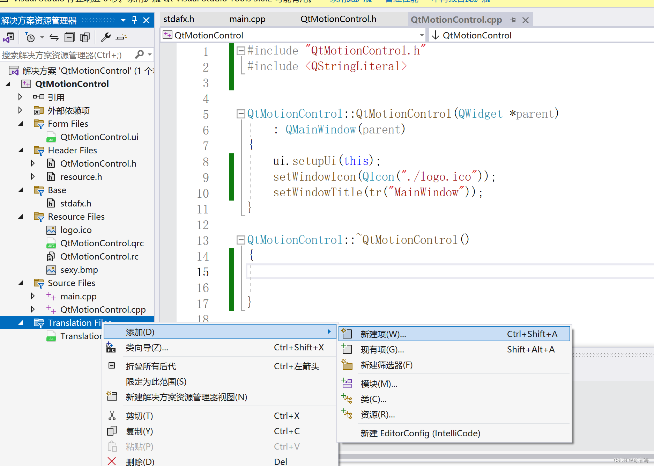Click the 类(C) add class icon
Image resolution: width=654 pixels, height=466 pixels.
tap(347, 398)
